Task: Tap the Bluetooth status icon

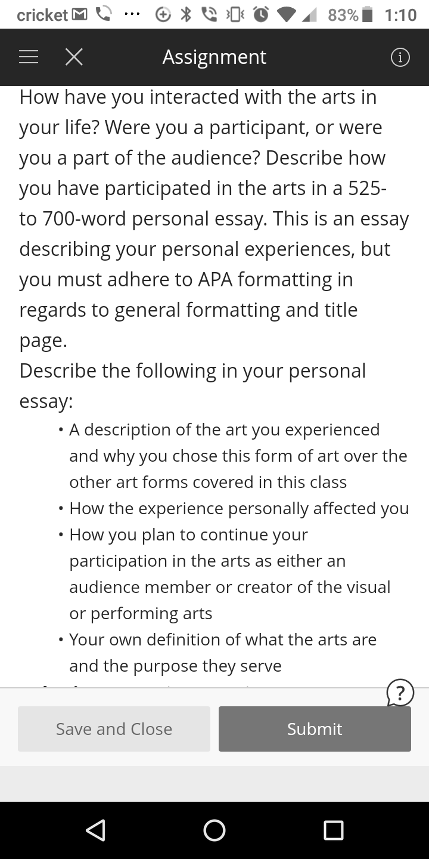Action: (186, 14)
